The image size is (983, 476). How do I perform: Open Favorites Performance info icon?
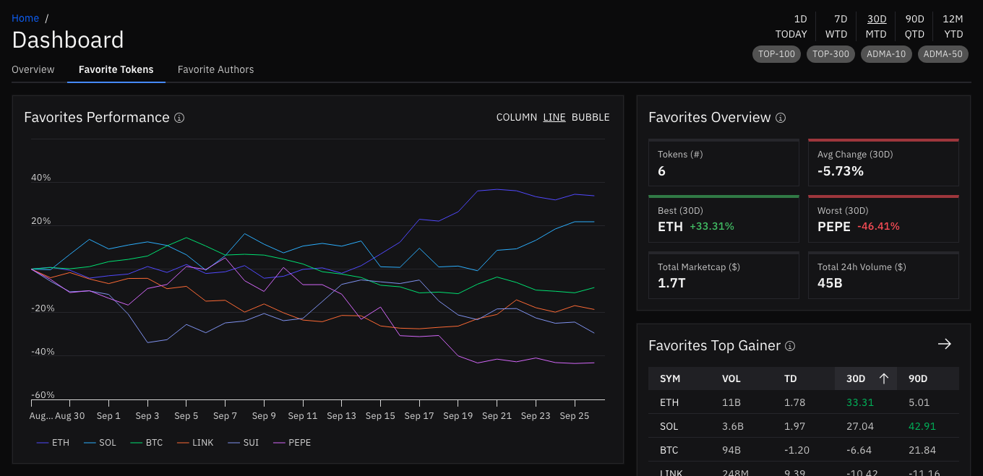tap(179, 118)
